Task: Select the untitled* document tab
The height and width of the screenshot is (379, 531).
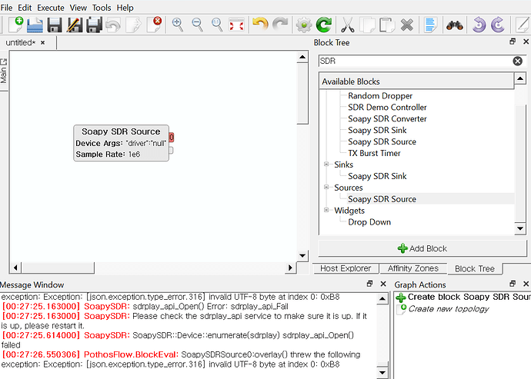Action: [x=20, y=42]
